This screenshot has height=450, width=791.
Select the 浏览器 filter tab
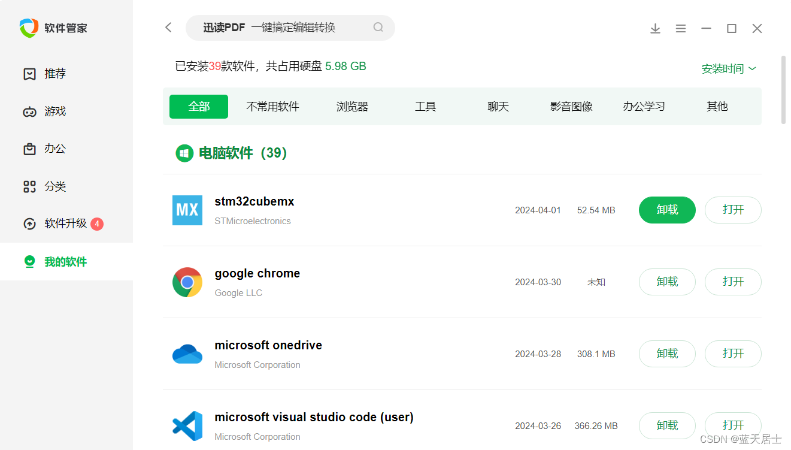click(x=352, y=107)
